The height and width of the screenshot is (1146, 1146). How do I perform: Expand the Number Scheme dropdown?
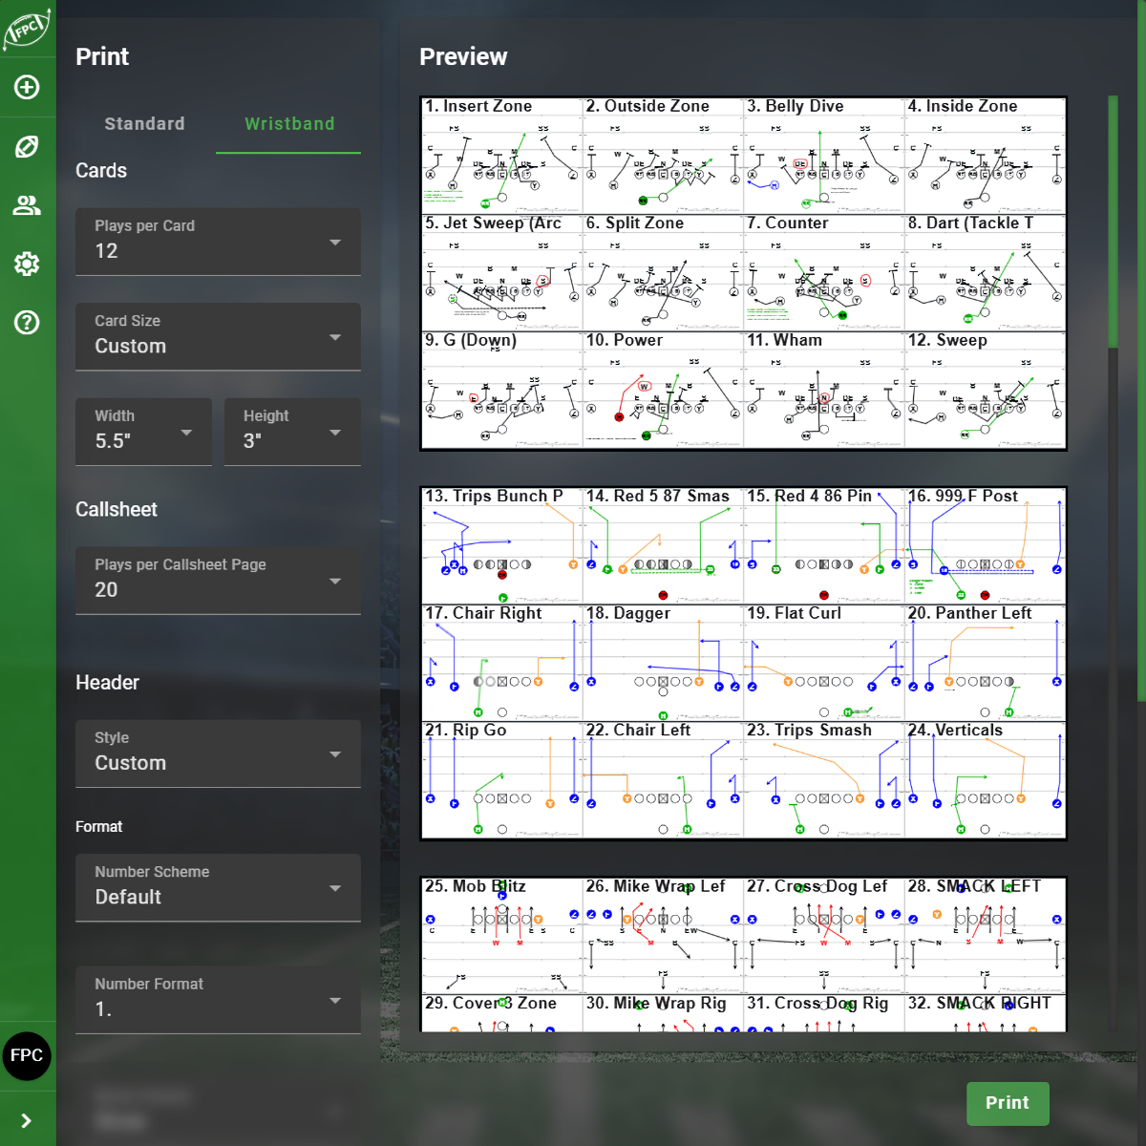click(218, 887)
